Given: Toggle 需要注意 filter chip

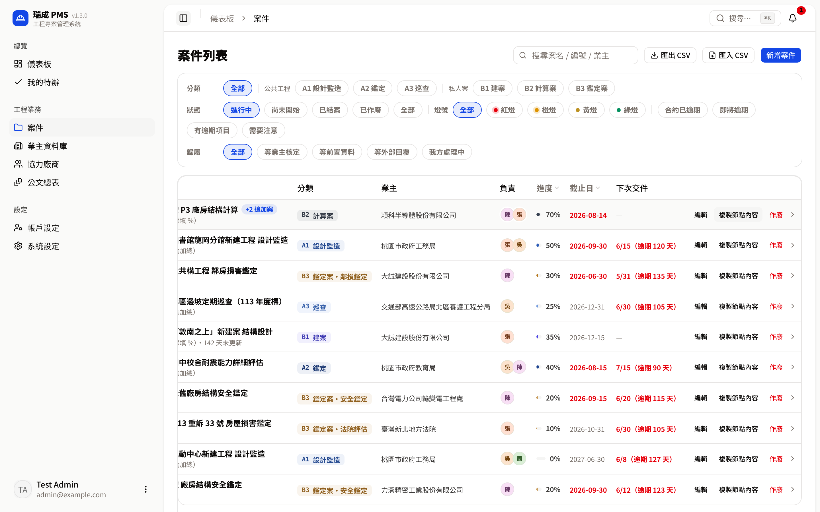Looking at the screenshot, I should [263, 130].
